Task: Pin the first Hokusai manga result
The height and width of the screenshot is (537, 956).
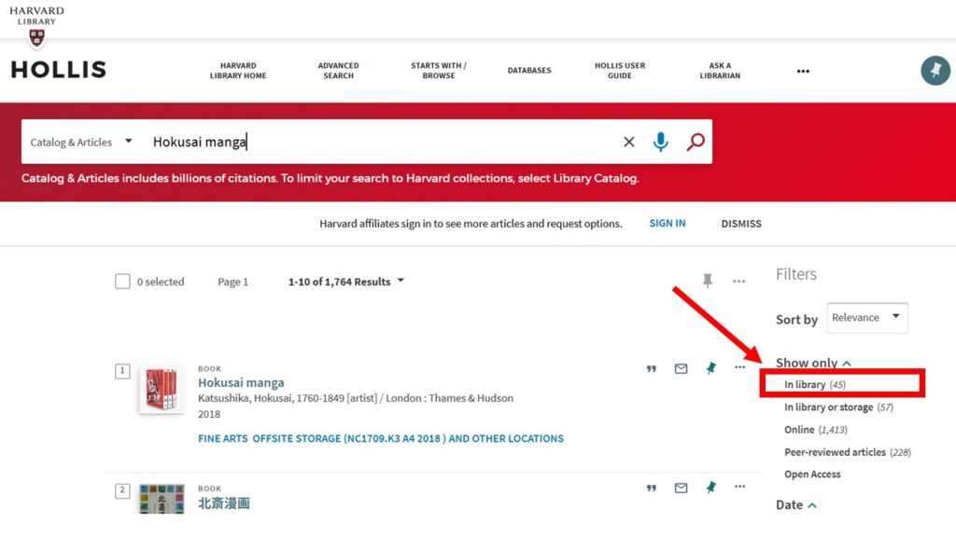Action: pyautogui.click(x=710, y=369)
